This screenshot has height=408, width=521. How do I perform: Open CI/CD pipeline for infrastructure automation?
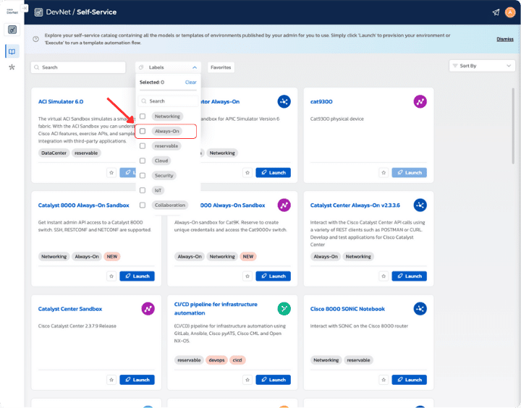click(x=216, y=309)
